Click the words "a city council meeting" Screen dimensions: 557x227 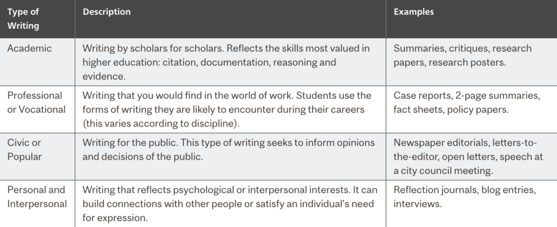(443, 171)
